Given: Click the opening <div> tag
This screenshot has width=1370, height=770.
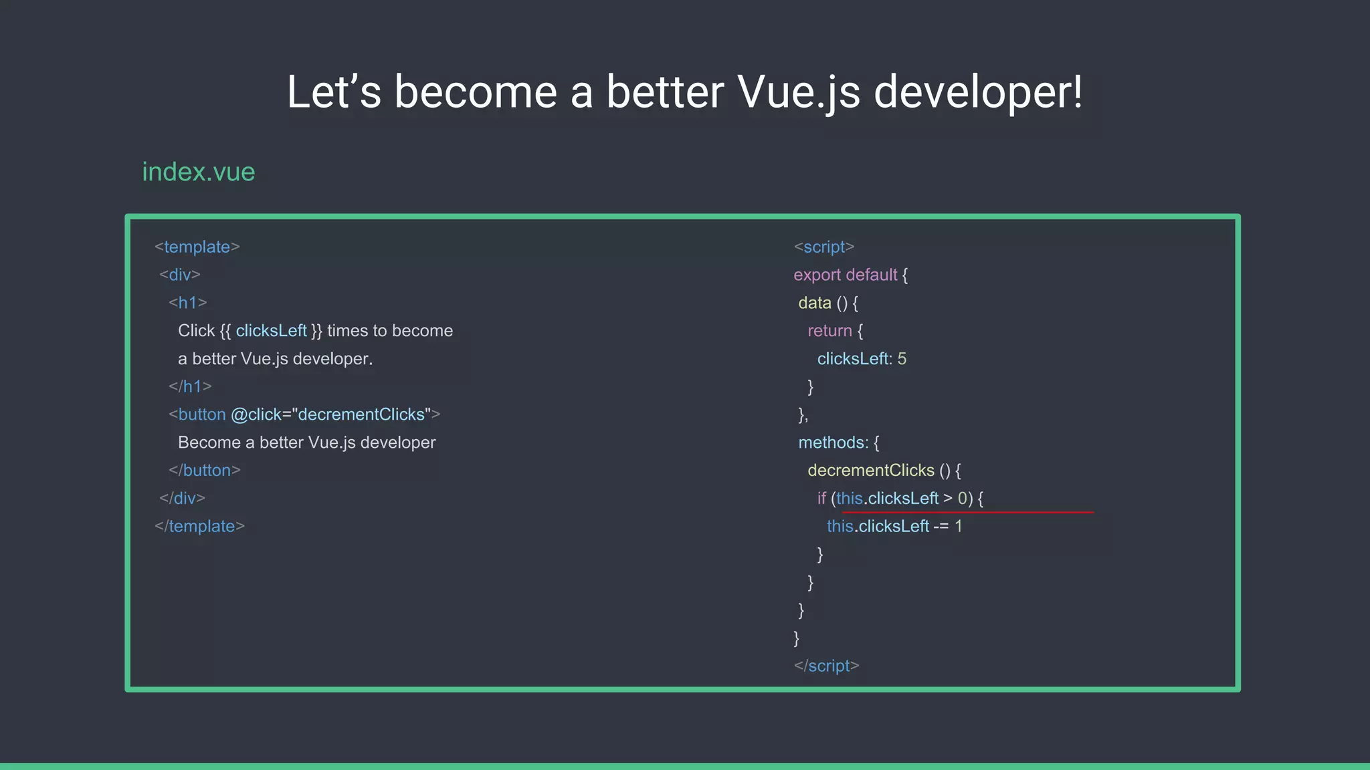Looking at the screenshot, I should pos(180,275).
